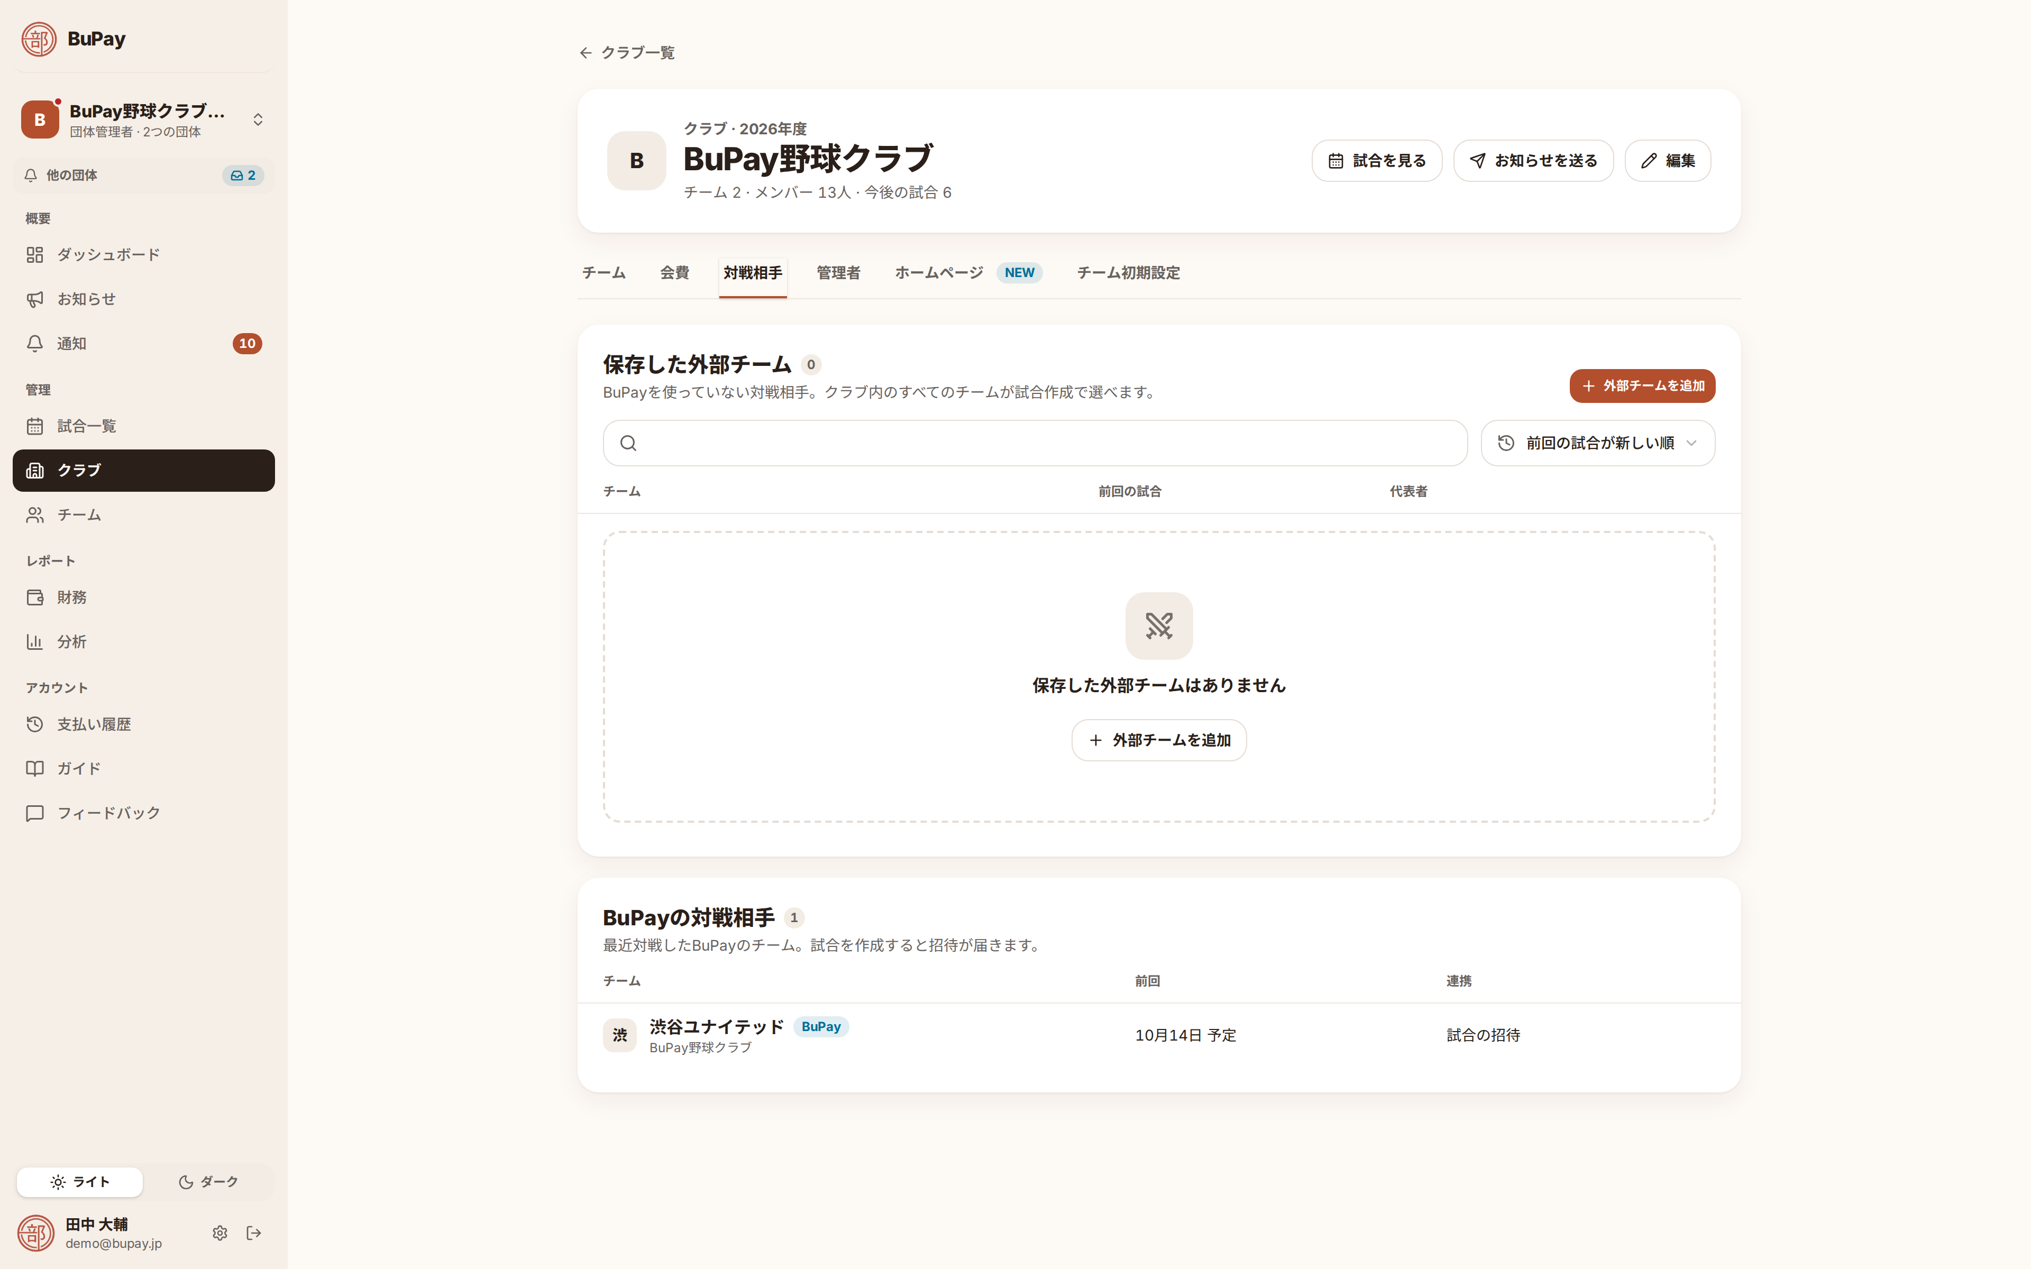This screenshot has width=2031, height=1269.
Task: Click the external team search field
Action: tap(1035, 443)
